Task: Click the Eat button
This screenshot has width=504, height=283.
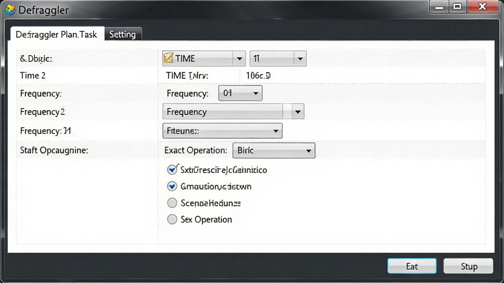Action: [x=412, y=266]
